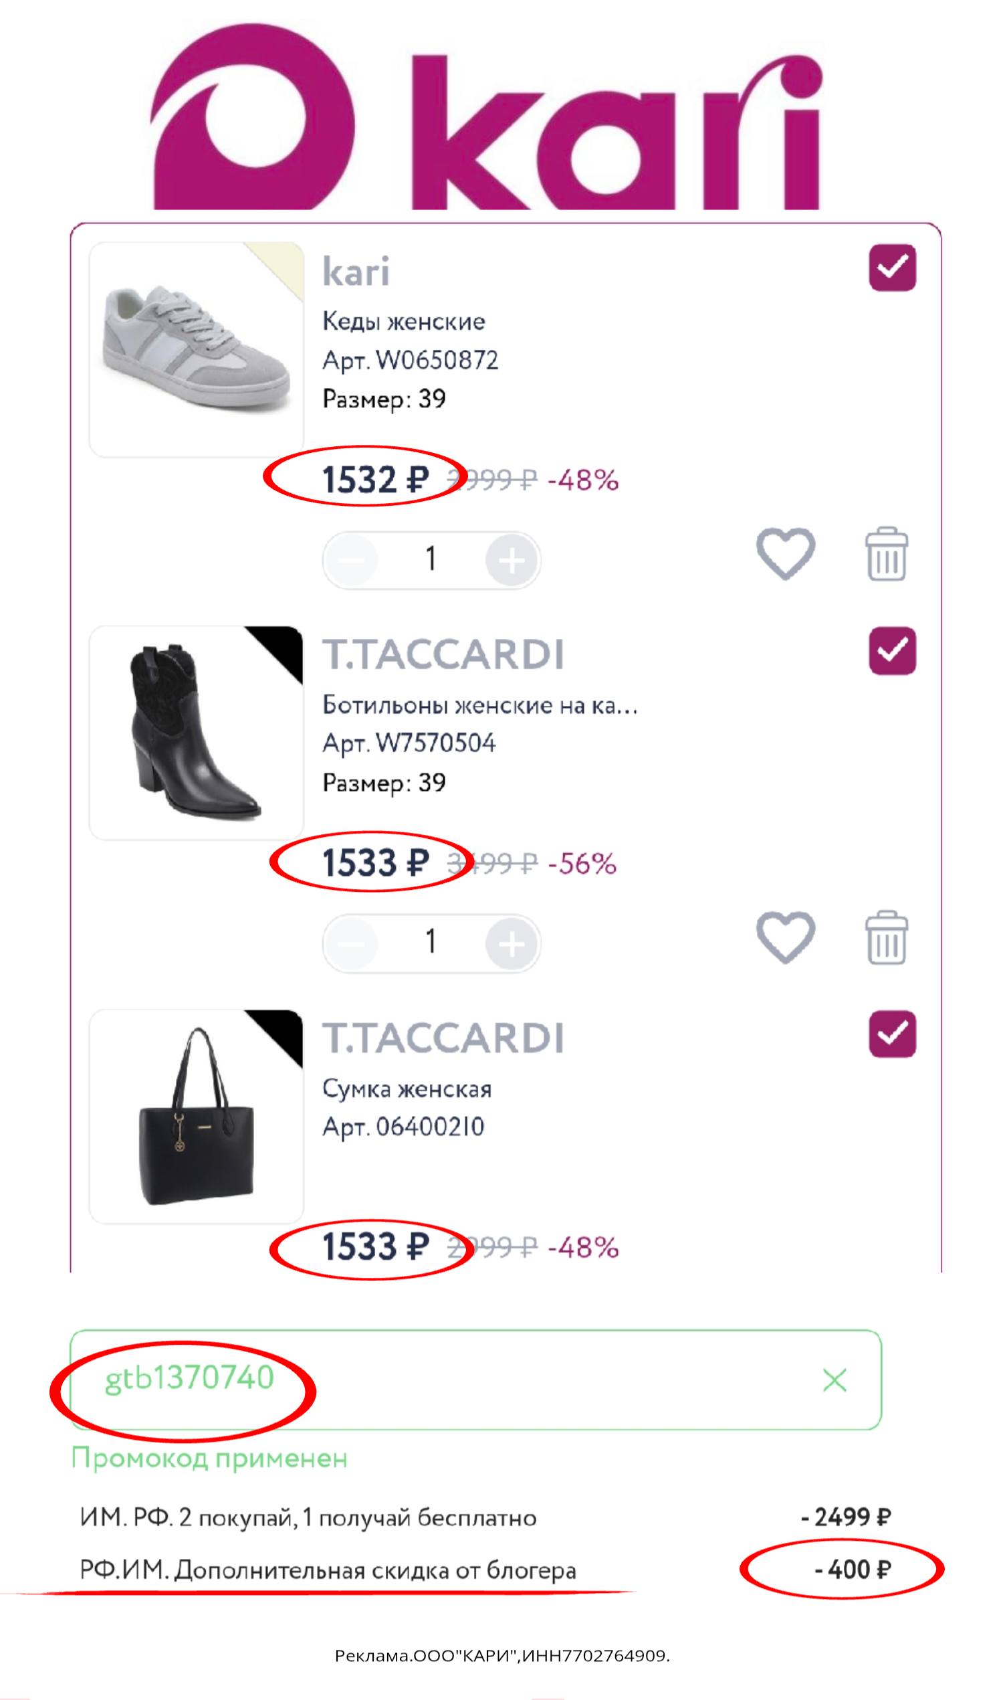
Task: Increase quantity of the women's sneakers
Action: pyautogui.click(x=512, y=560)
